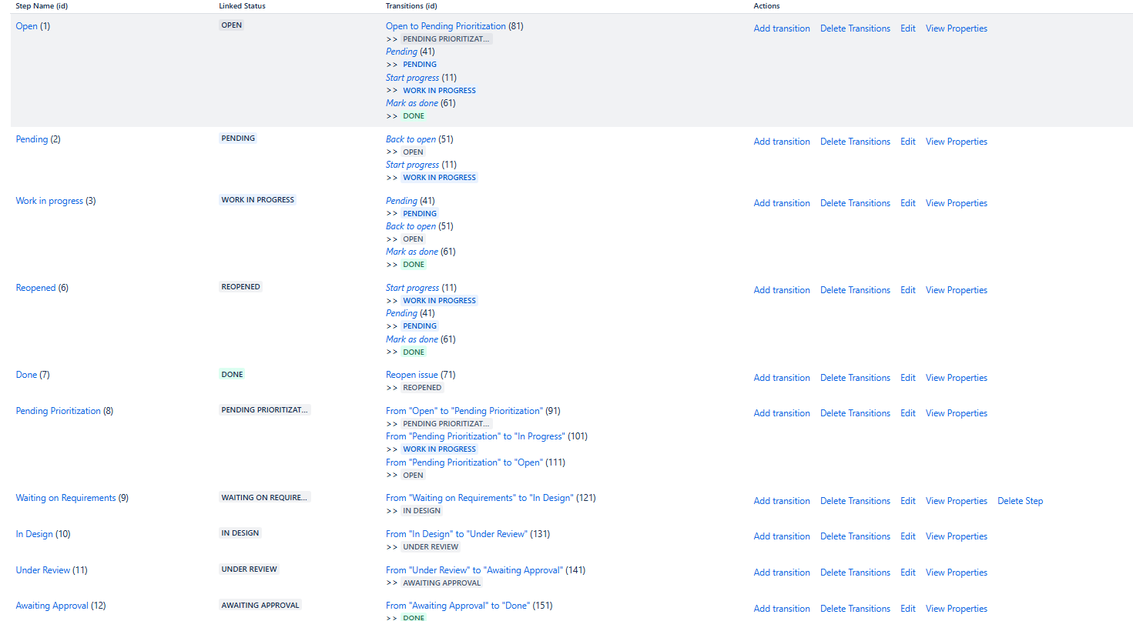
Task: Click the "Pending (2)" step name link
Action: coord(32,139)
